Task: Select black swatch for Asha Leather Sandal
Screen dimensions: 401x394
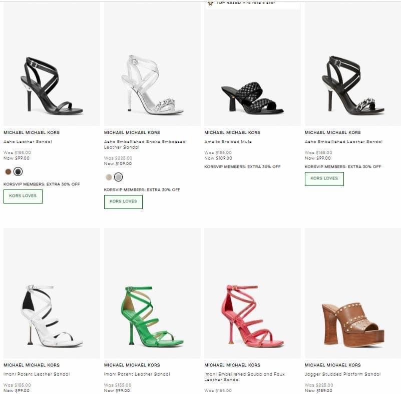Action: [x=18, y=171]
